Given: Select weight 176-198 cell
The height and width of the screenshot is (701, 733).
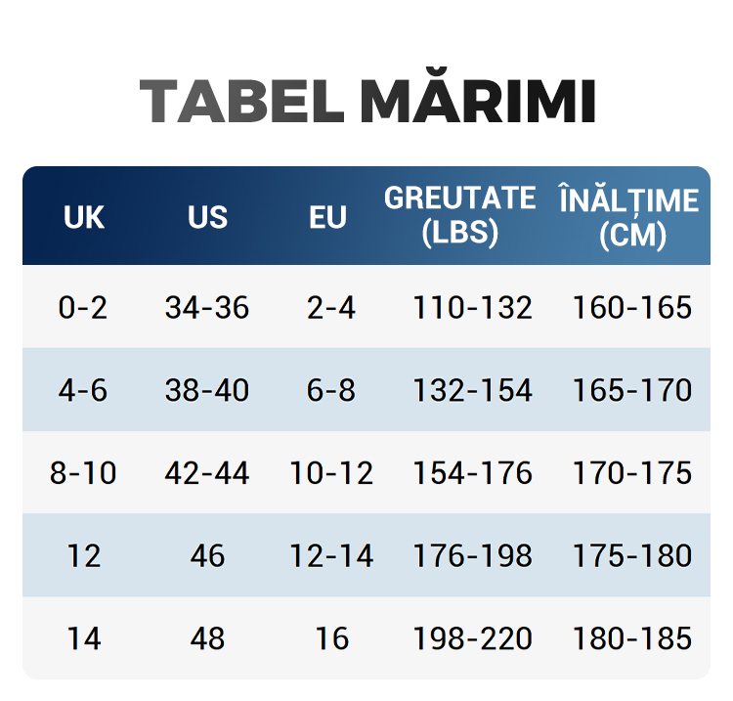Looking at the screenshot, I should (x=472, y=556).
